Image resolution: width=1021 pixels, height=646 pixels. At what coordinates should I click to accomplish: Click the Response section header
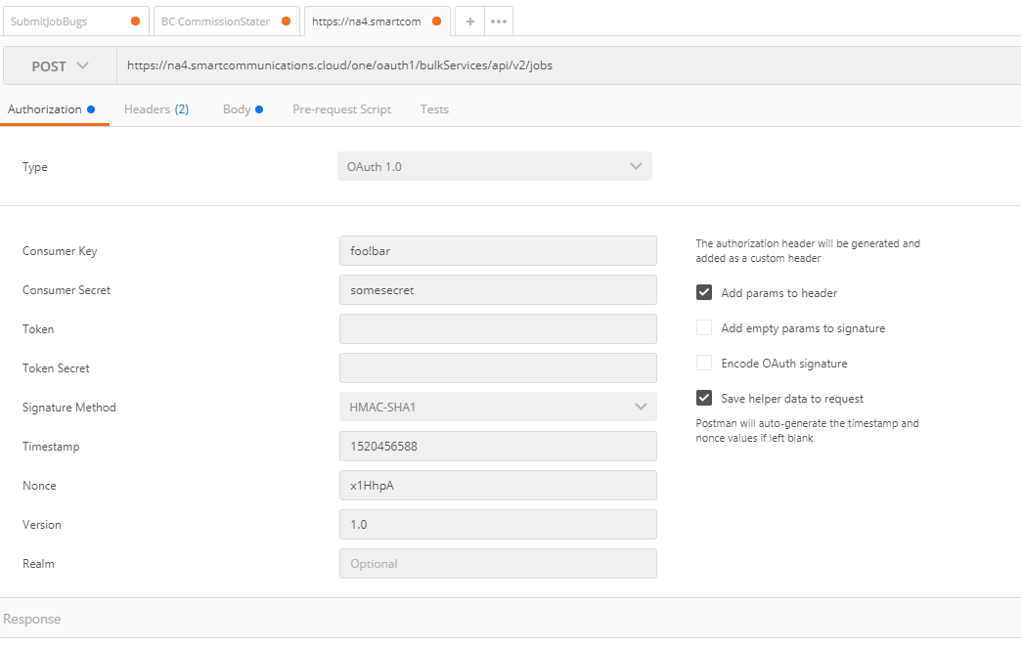pos(32,619)
